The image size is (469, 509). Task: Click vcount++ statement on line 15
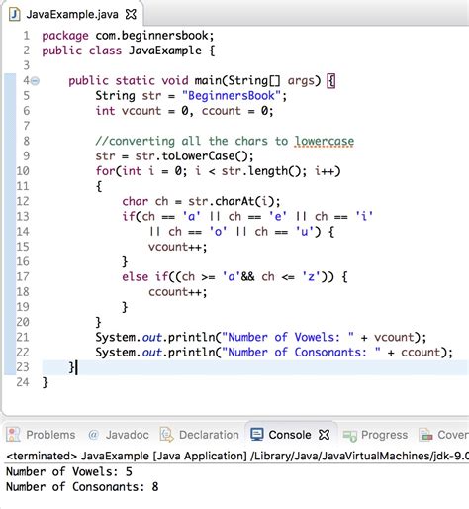[177, 247]
